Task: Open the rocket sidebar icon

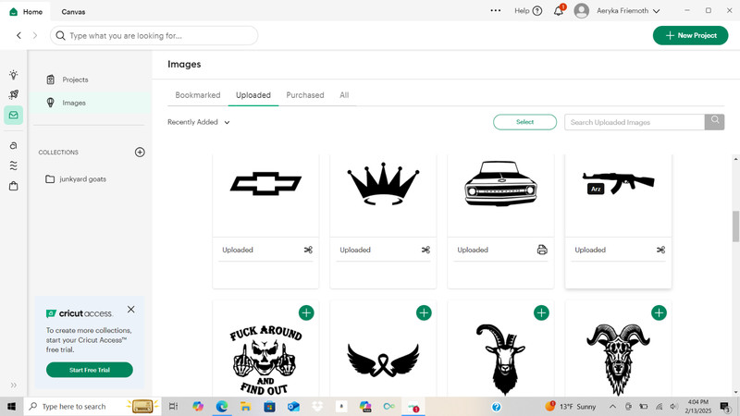Action: click(14, 95)
